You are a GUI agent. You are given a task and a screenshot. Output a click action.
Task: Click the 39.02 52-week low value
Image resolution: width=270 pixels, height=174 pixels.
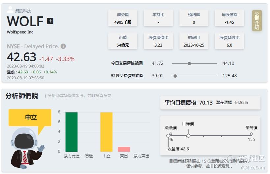[x=158, y=76]
